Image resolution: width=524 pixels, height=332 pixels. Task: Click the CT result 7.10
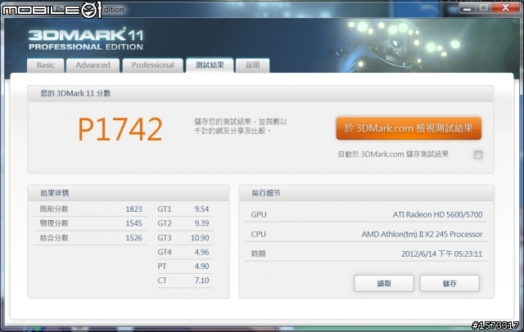[x=202, y=280]
